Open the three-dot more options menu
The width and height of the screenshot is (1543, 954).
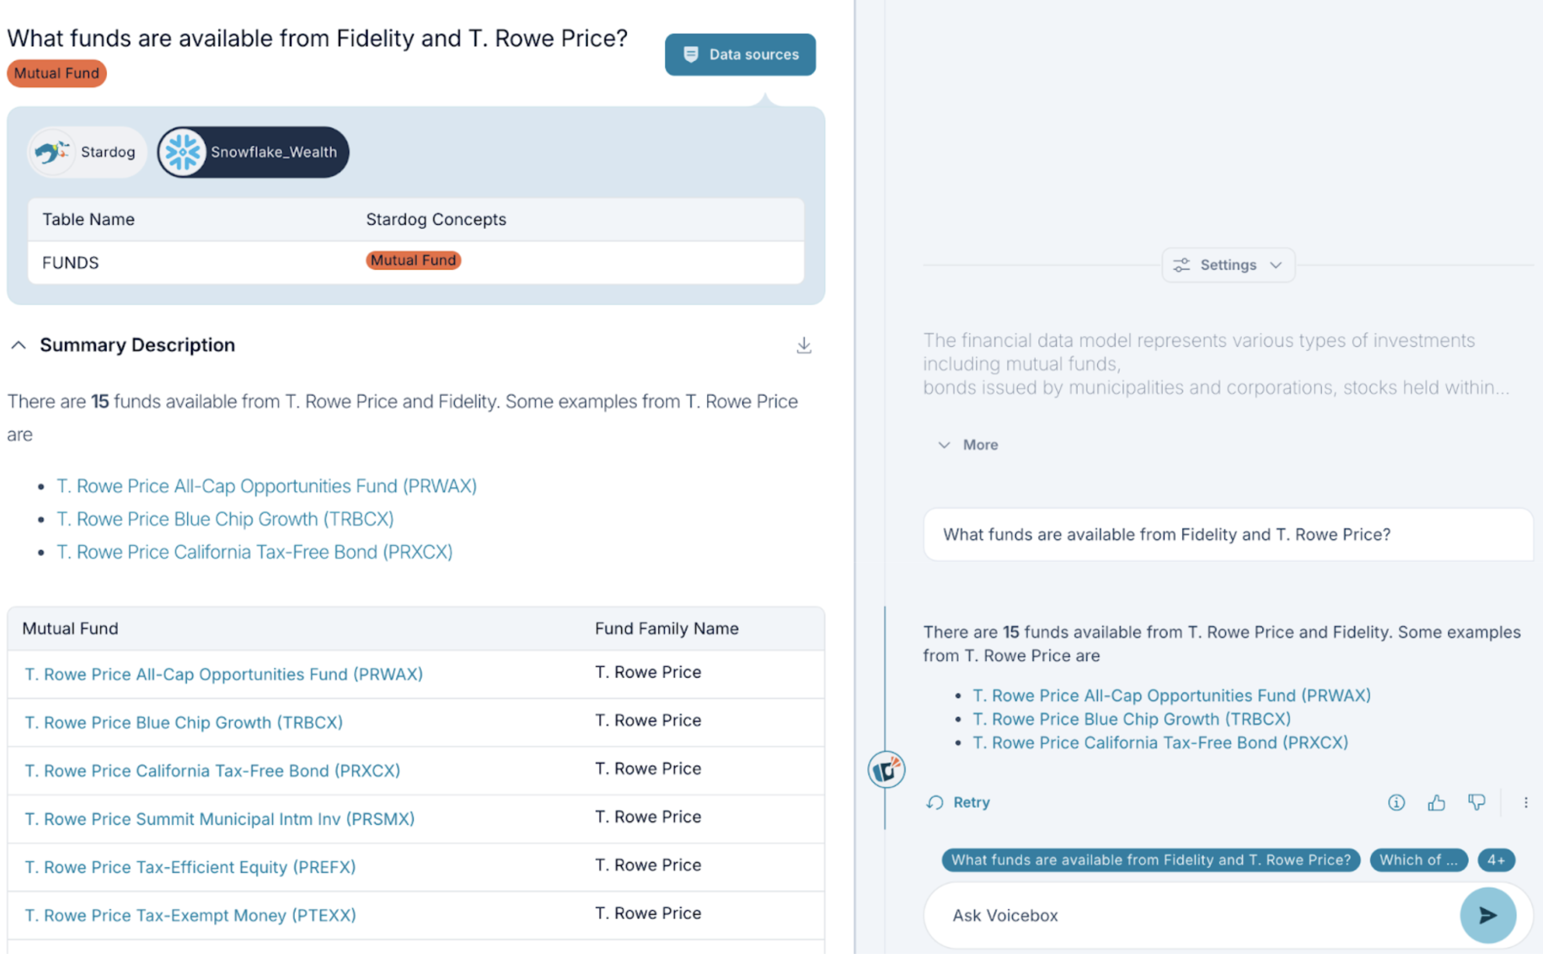[x=1525, y=802]
